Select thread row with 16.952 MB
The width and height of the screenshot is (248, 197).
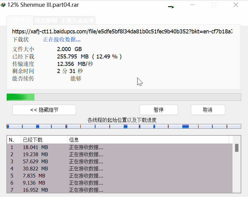point(120,190)
